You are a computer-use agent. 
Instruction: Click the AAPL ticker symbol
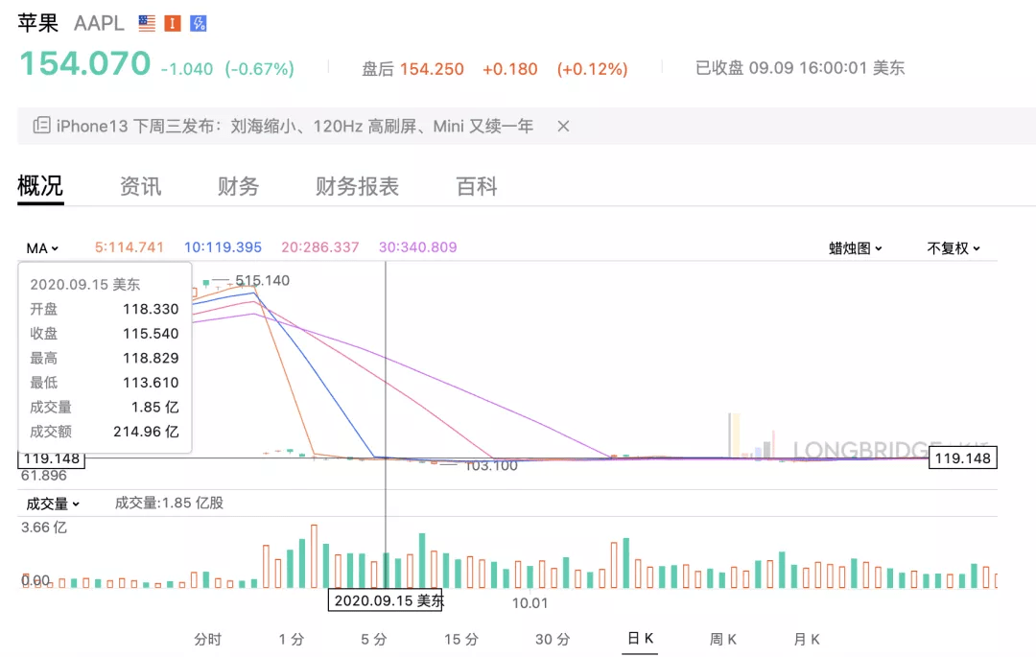point(99,24)
